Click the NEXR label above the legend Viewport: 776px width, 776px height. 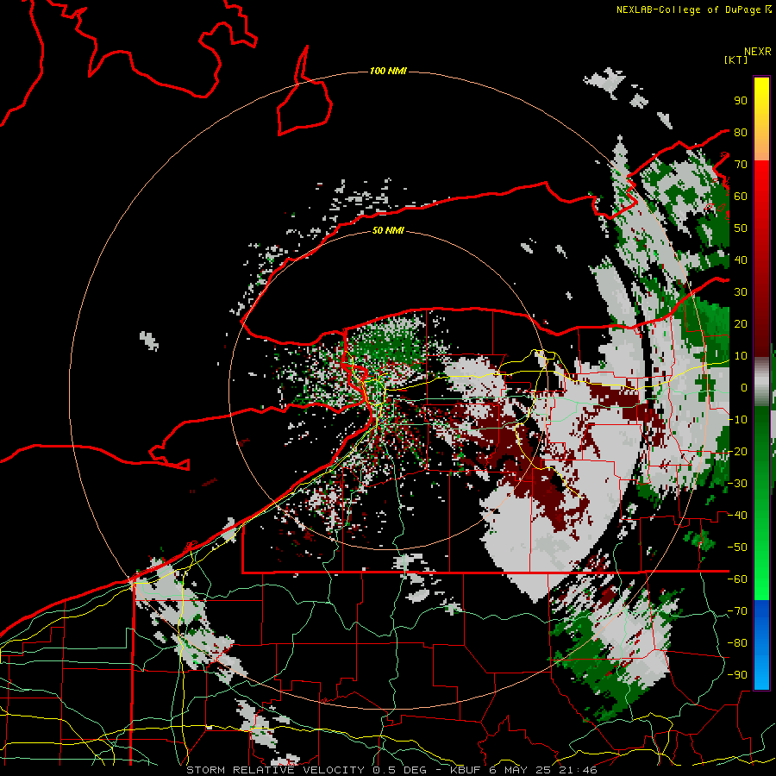pyautogui.click(x=757, y=52)
